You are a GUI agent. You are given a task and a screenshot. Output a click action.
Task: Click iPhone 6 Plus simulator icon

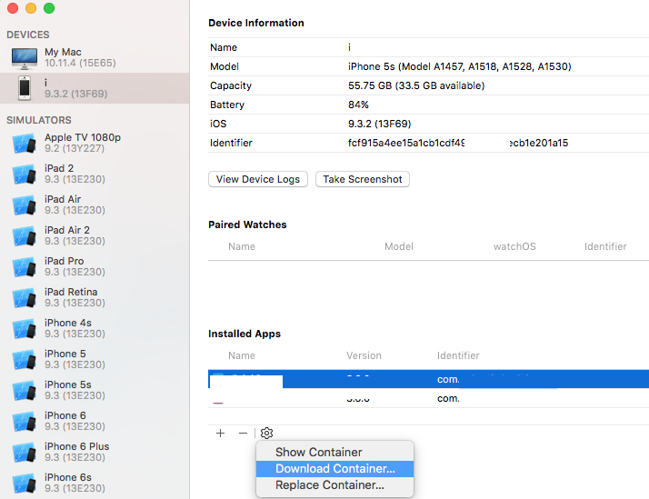(24, 453)
